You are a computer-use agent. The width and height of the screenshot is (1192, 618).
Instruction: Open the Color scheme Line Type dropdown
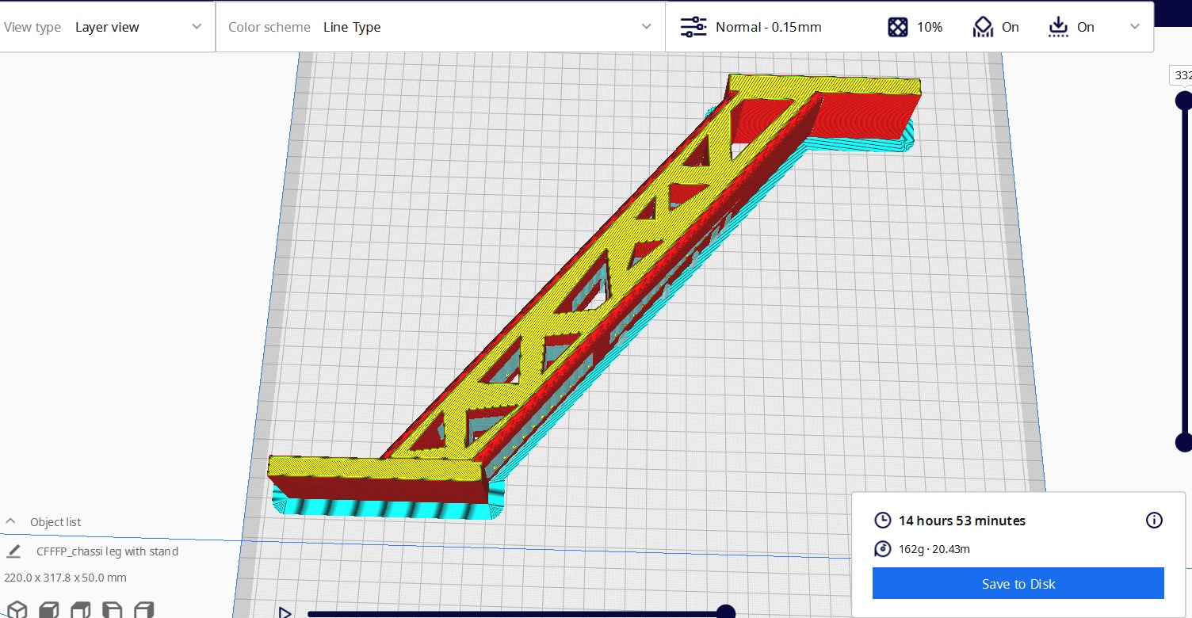point(440,27)
